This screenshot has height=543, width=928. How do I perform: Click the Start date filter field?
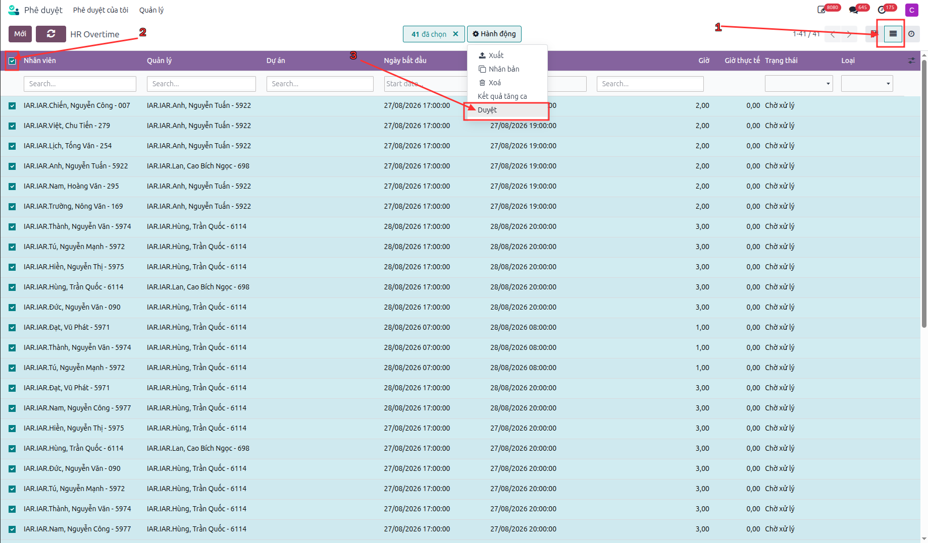click(x=425, y=84)
